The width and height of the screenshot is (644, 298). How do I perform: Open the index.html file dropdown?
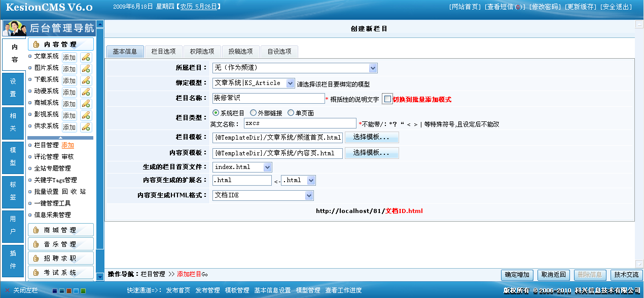(242, 167)
